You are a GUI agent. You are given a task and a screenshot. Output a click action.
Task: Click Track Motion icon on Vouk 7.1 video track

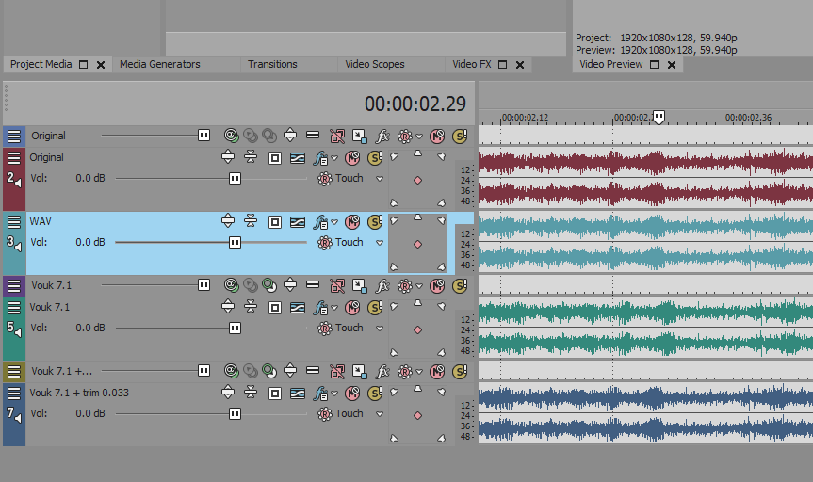360,285
